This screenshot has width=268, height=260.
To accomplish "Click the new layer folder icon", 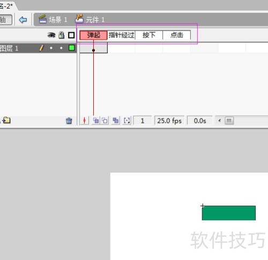I will coord(6,120).
